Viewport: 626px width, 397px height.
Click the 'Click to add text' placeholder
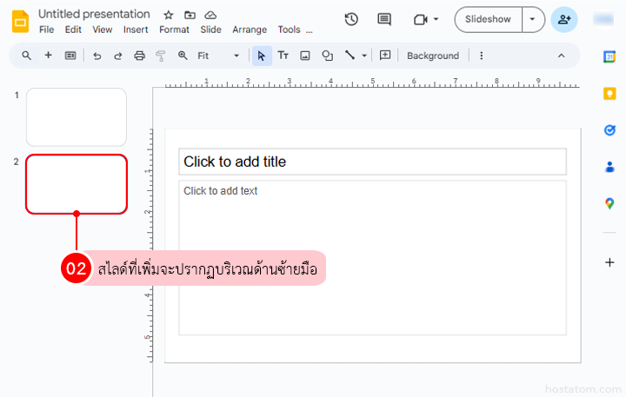tap(372, 258)
